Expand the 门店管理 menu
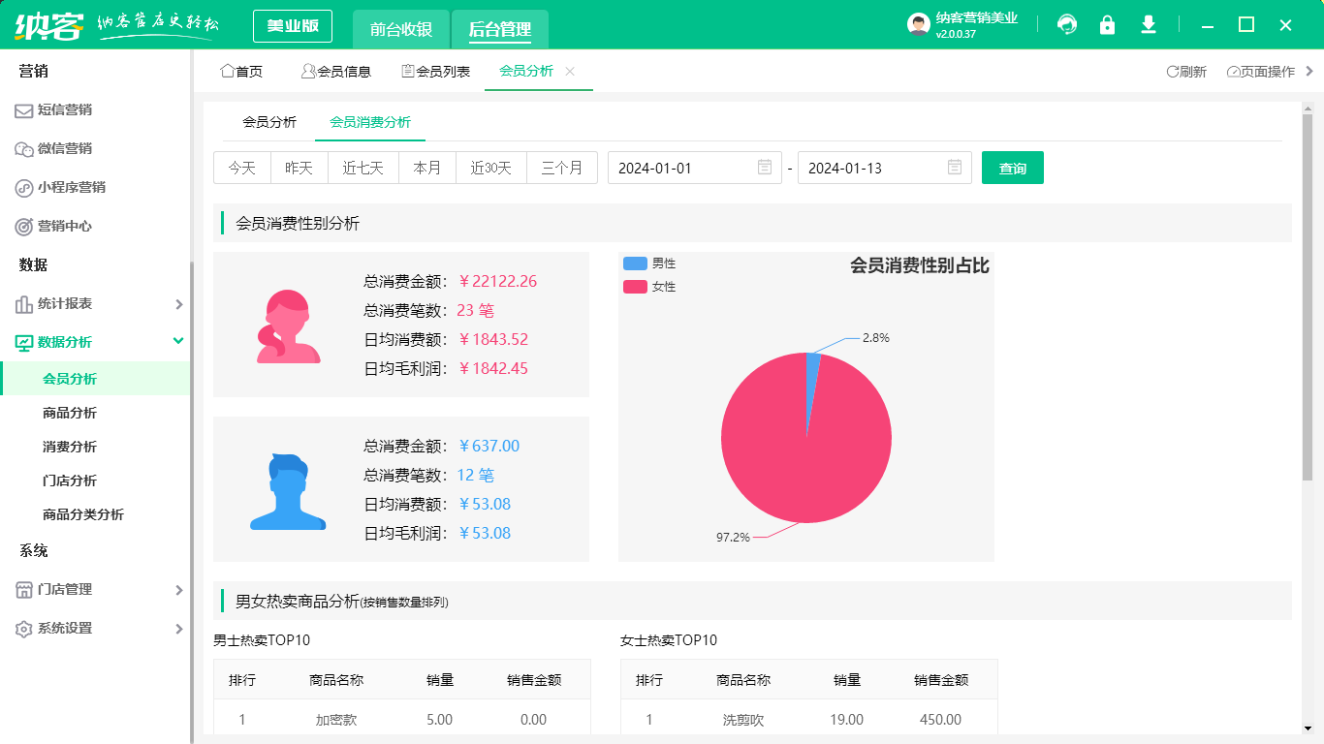The image size is (1324, 744). pyautogui.click(x=178, y=590)
